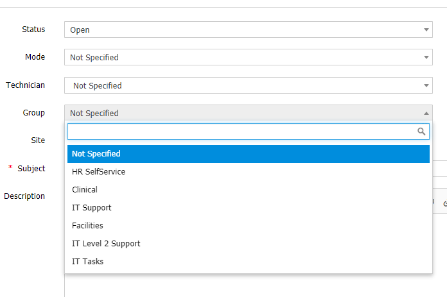
Task: Select the highlighted Not Specified group option
Action: coord(248,154)
